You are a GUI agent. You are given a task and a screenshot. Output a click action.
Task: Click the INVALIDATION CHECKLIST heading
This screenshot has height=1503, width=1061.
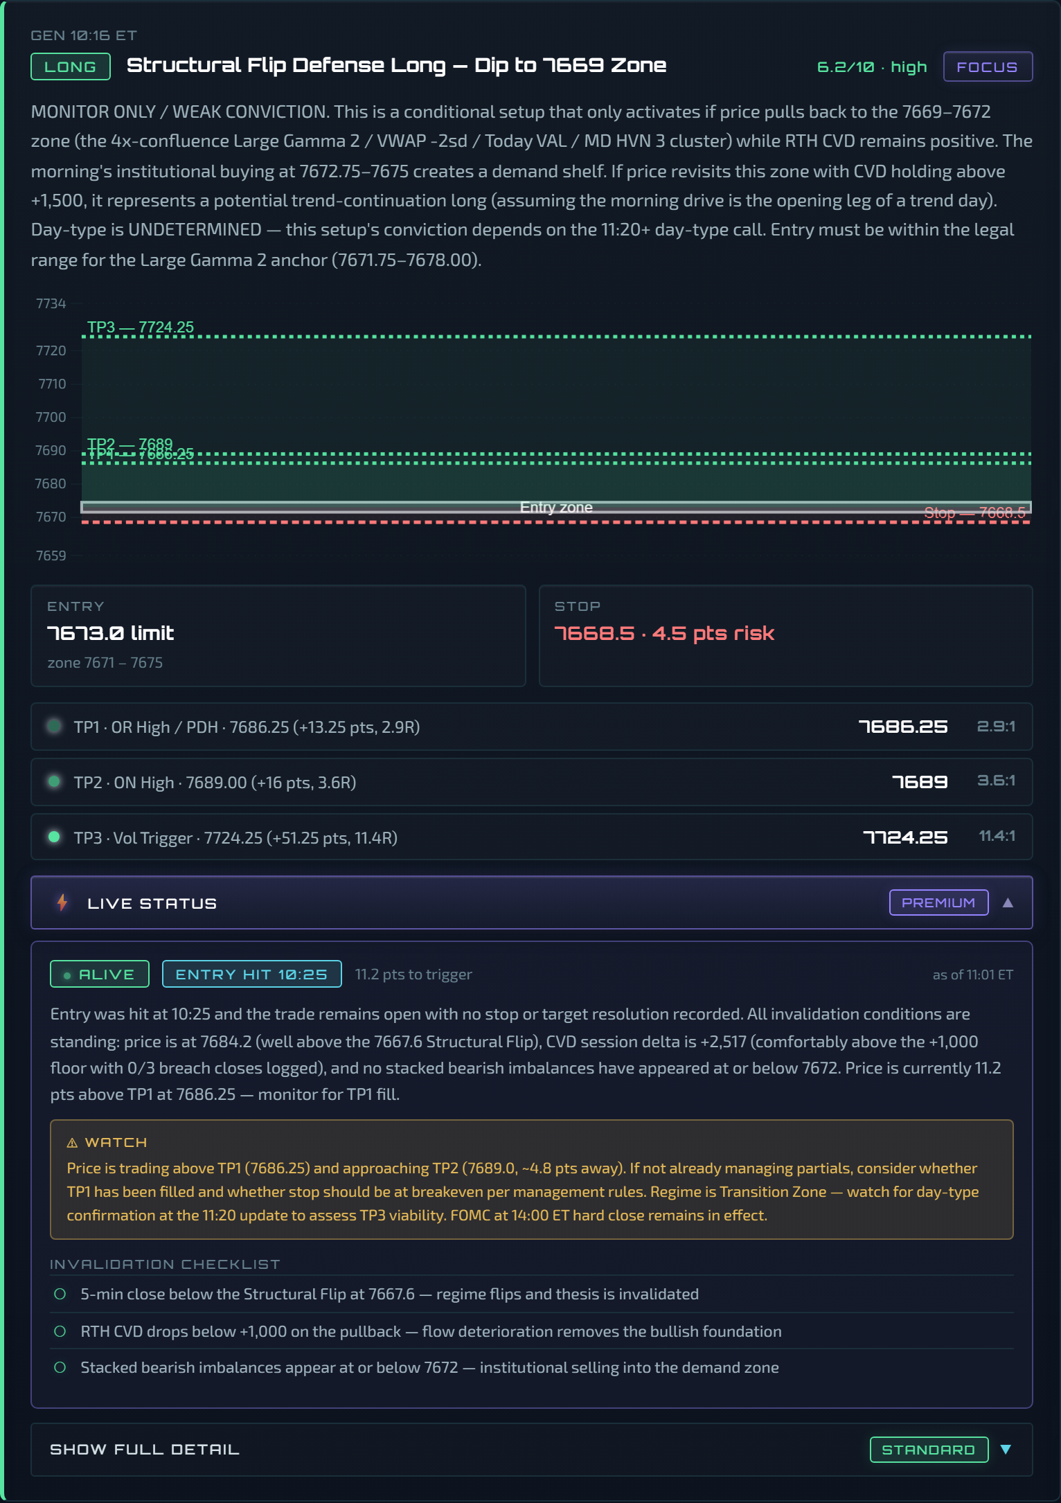166,1264
